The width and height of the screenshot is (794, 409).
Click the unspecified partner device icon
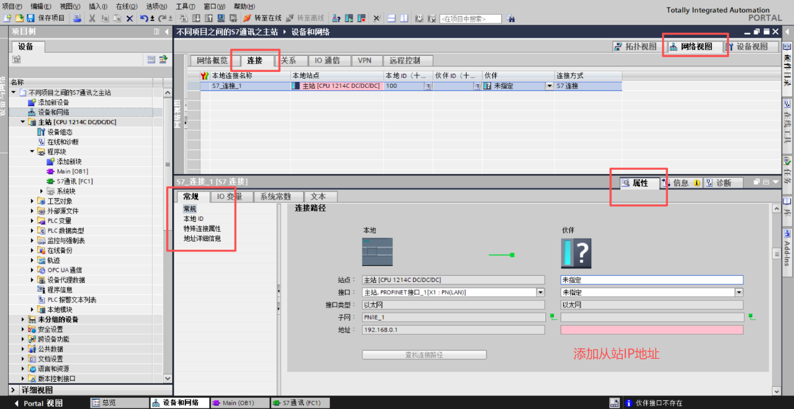coord(576,253)
